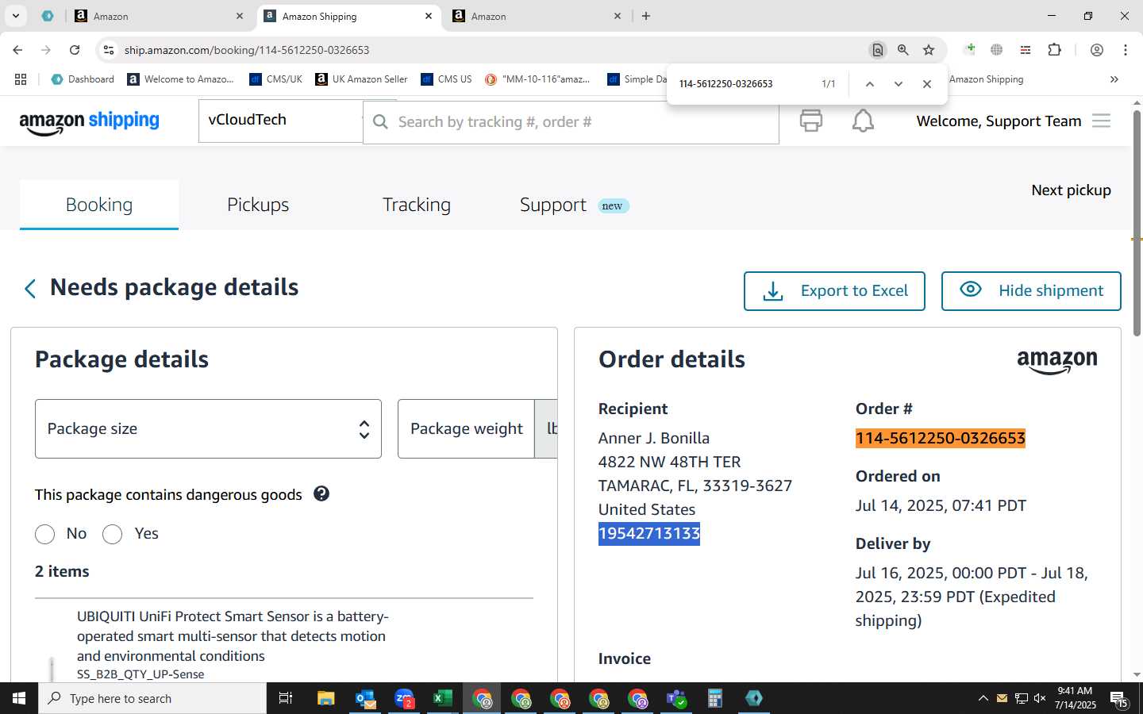Click the magnifier icon in the tracking search
Screen dimensions: 1143x714
tap(381, 121)
